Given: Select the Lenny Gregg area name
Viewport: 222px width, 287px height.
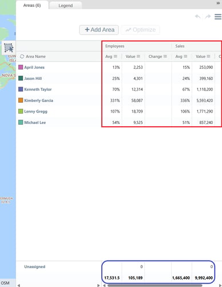Looking at the screenshot, I should click(35, 111).
